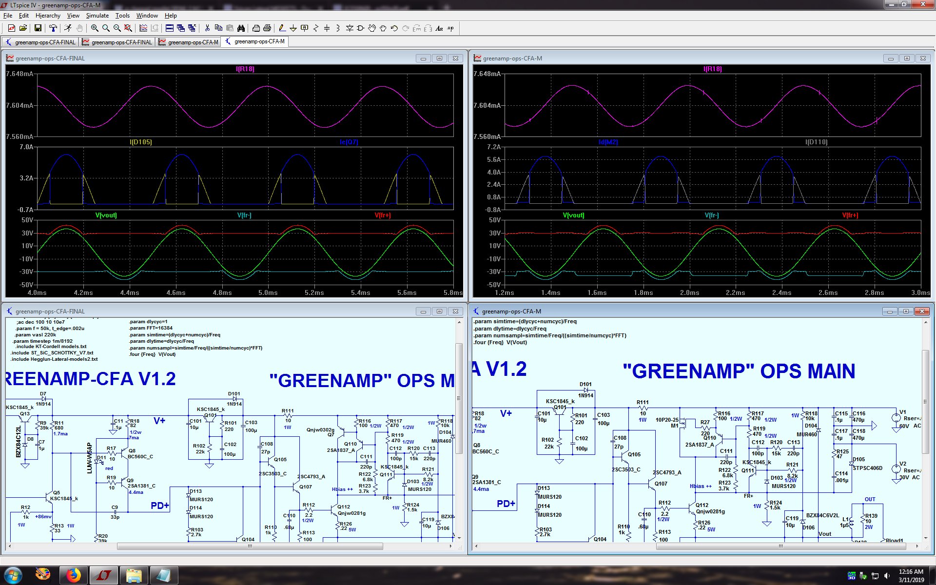Open the Component gate icon
The image size is (936, 585).
click(x=361, y=28)
